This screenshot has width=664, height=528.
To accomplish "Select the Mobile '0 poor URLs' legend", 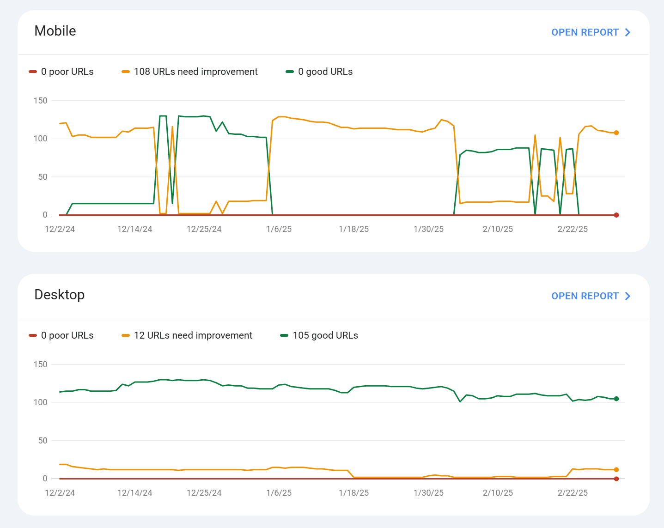I will coord(61,72).
